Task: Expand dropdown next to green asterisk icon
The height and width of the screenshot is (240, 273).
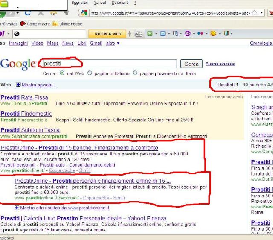Action: (156, 34)
